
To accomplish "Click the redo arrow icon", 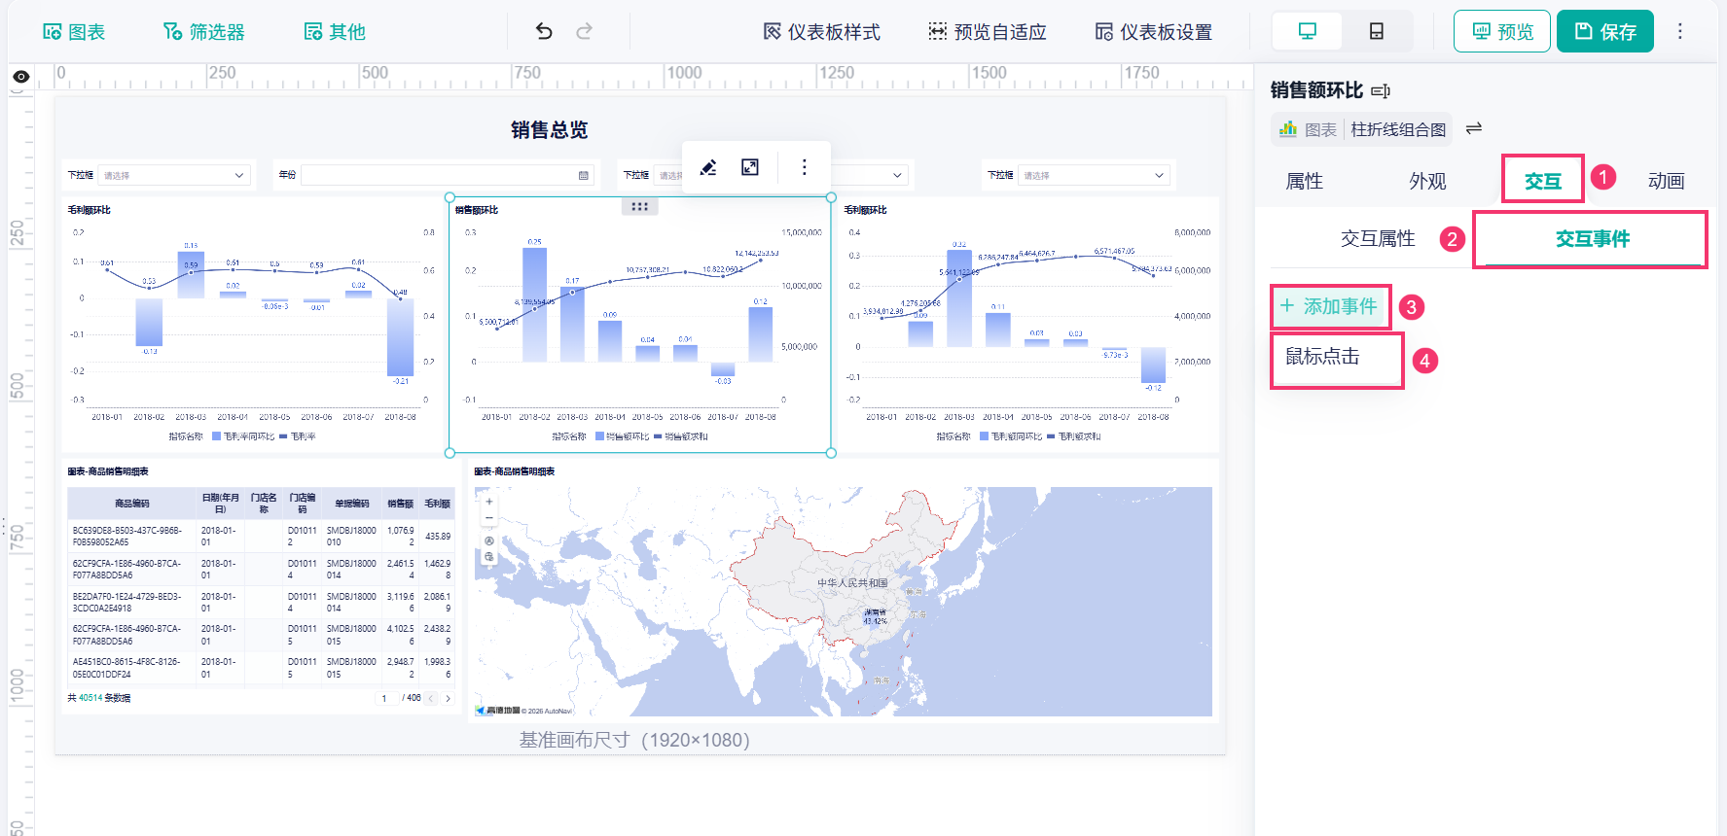I will (584, 31).
